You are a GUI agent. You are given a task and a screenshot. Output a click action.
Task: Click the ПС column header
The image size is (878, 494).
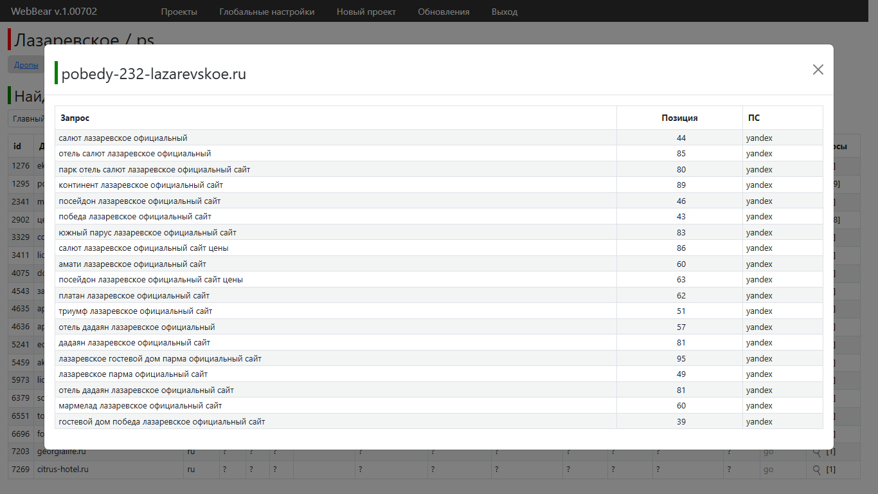tap(753, 118)
